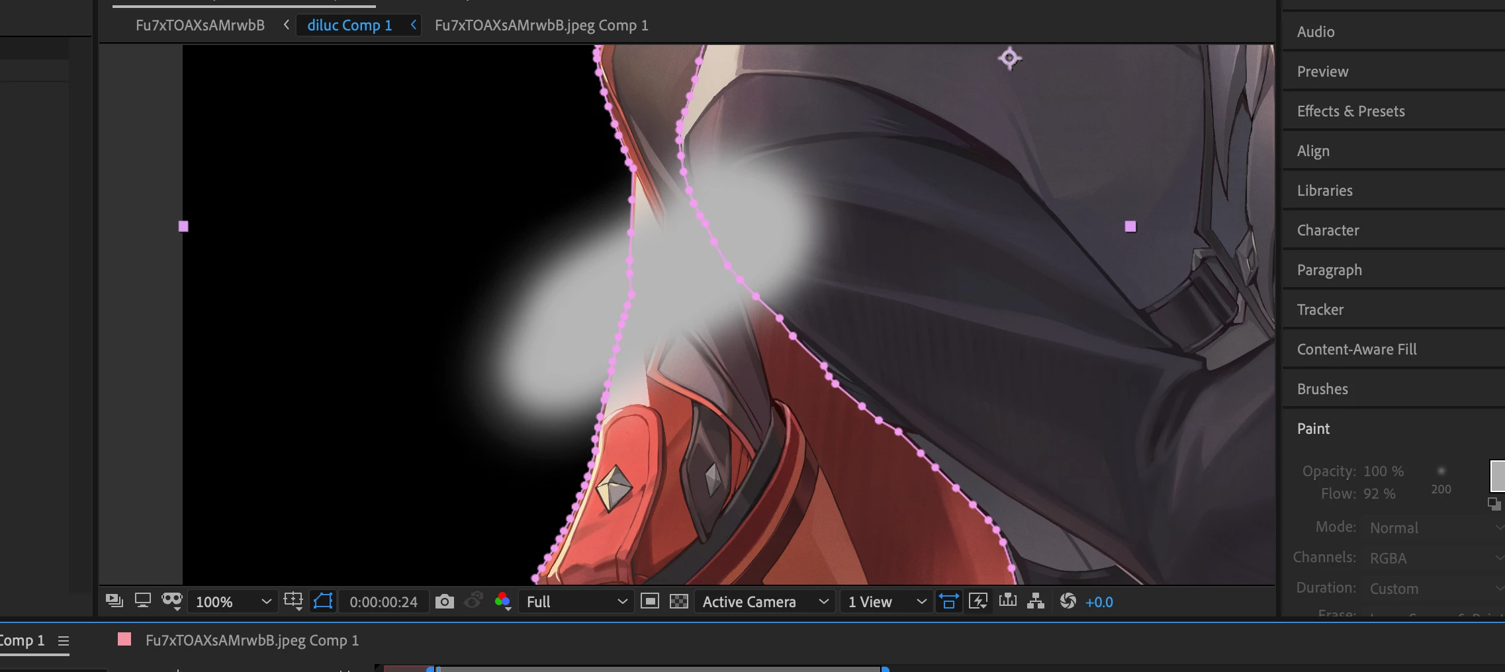Expand the Preview panel
The height and width of the screenshot is (672, 1505).
point(1393,71)
